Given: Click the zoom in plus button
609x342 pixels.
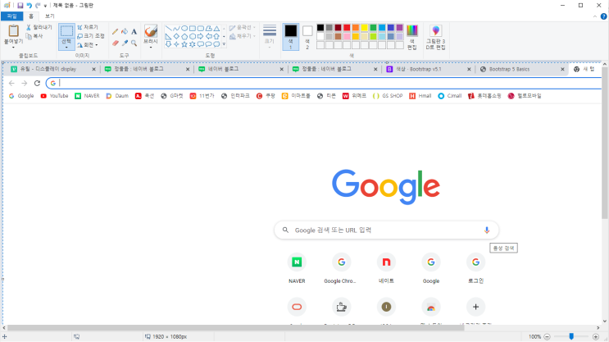Looking at the screenshot, I should (596, 336).
